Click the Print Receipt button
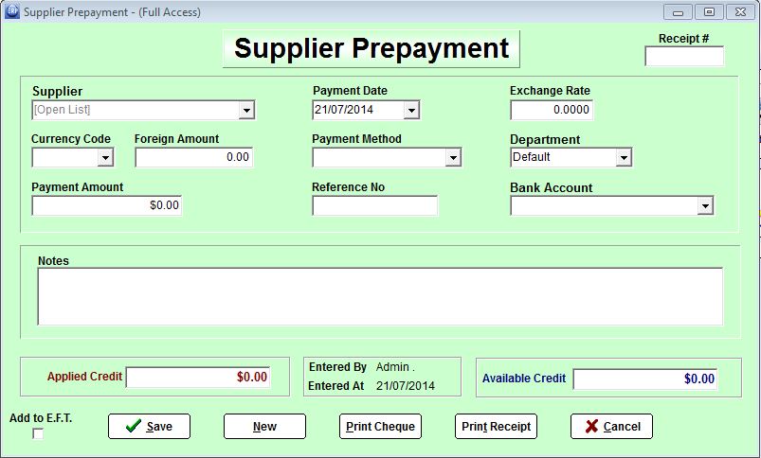The width and height of the screenshot is (761, 458). [x=496, y=427]
